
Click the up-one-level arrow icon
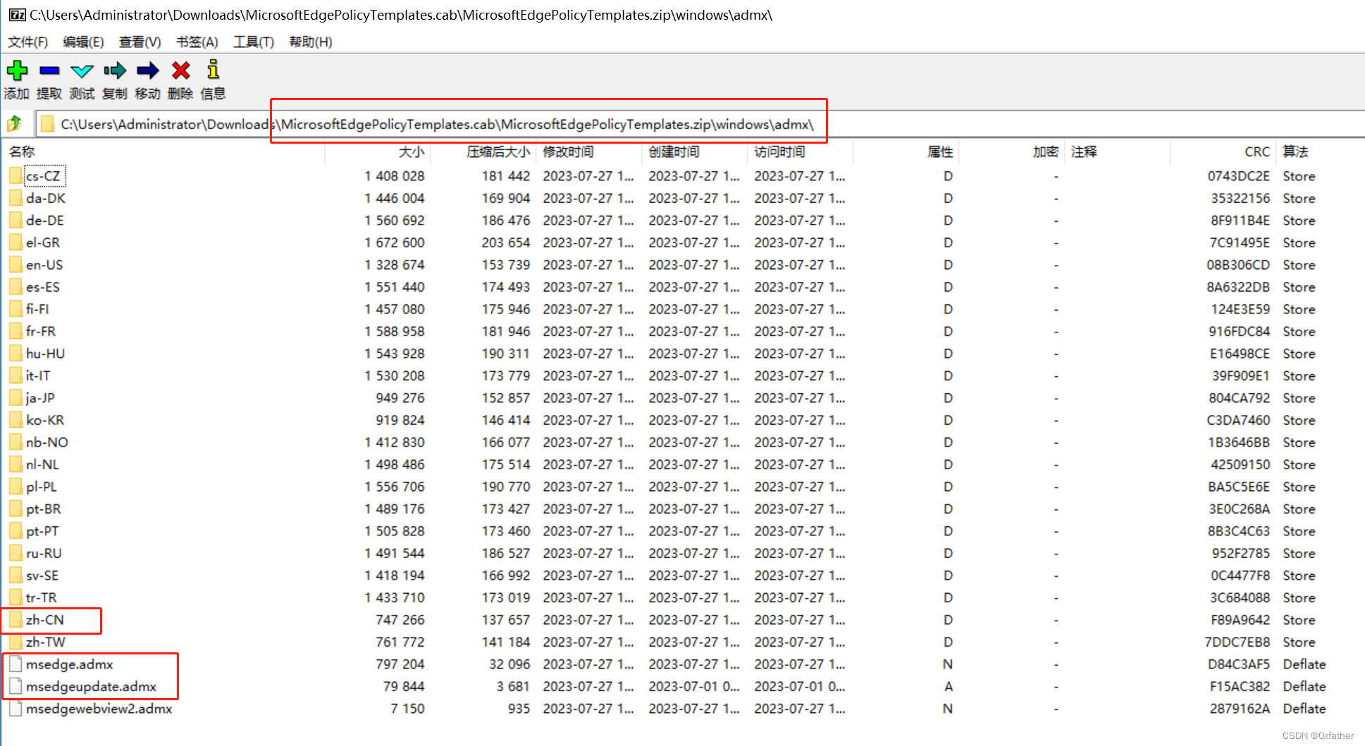point(14,123)
